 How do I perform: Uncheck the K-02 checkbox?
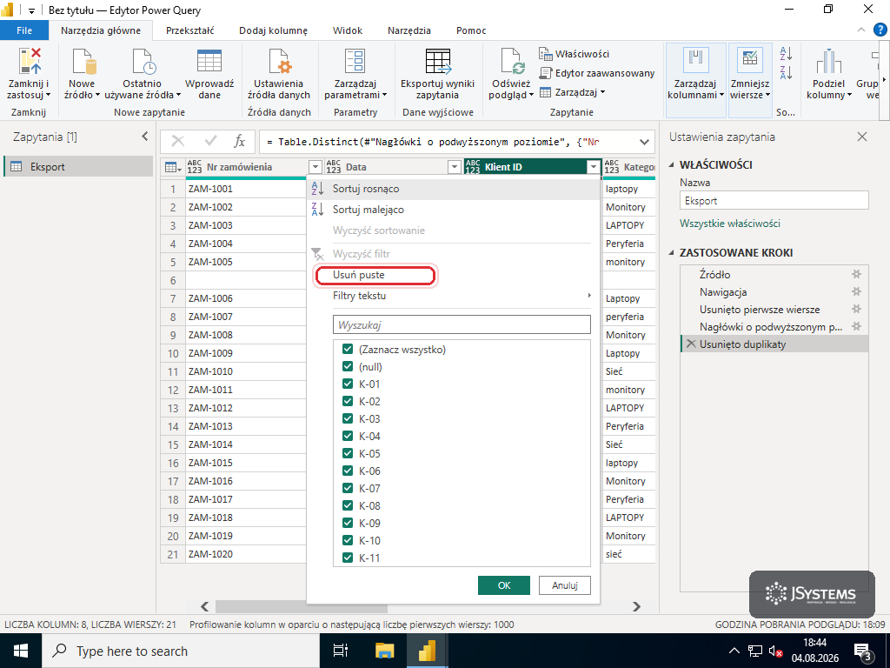(348, 401)
